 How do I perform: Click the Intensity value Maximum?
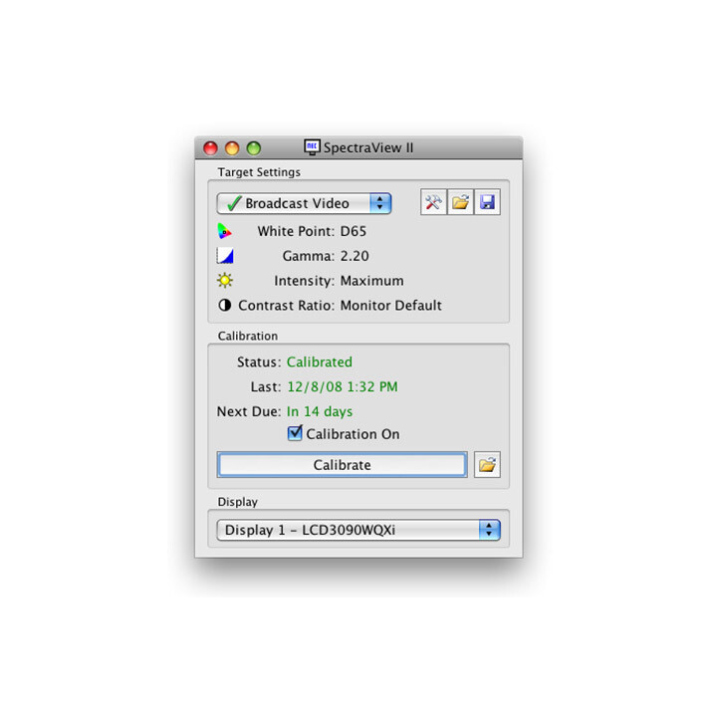click(x=372, y=281)
